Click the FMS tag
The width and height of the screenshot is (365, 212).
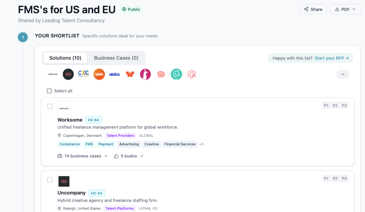pyautogui.click(x=89, y=144)
